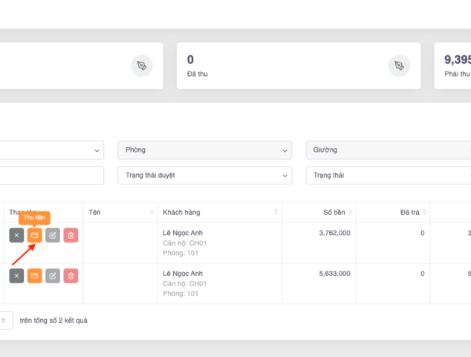Screen dimensions: 471x357
Task: Click the orange Thu tiền icon in first row
Action: coord(34,235)
